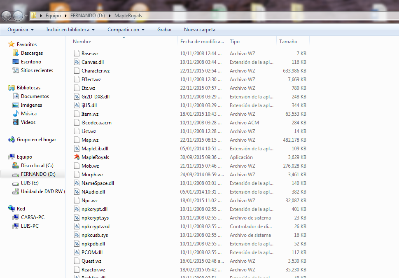Viewport: 399px width, 278px height.
Task: Click the Back navigation arrow button
Action: tap(6, 16)
